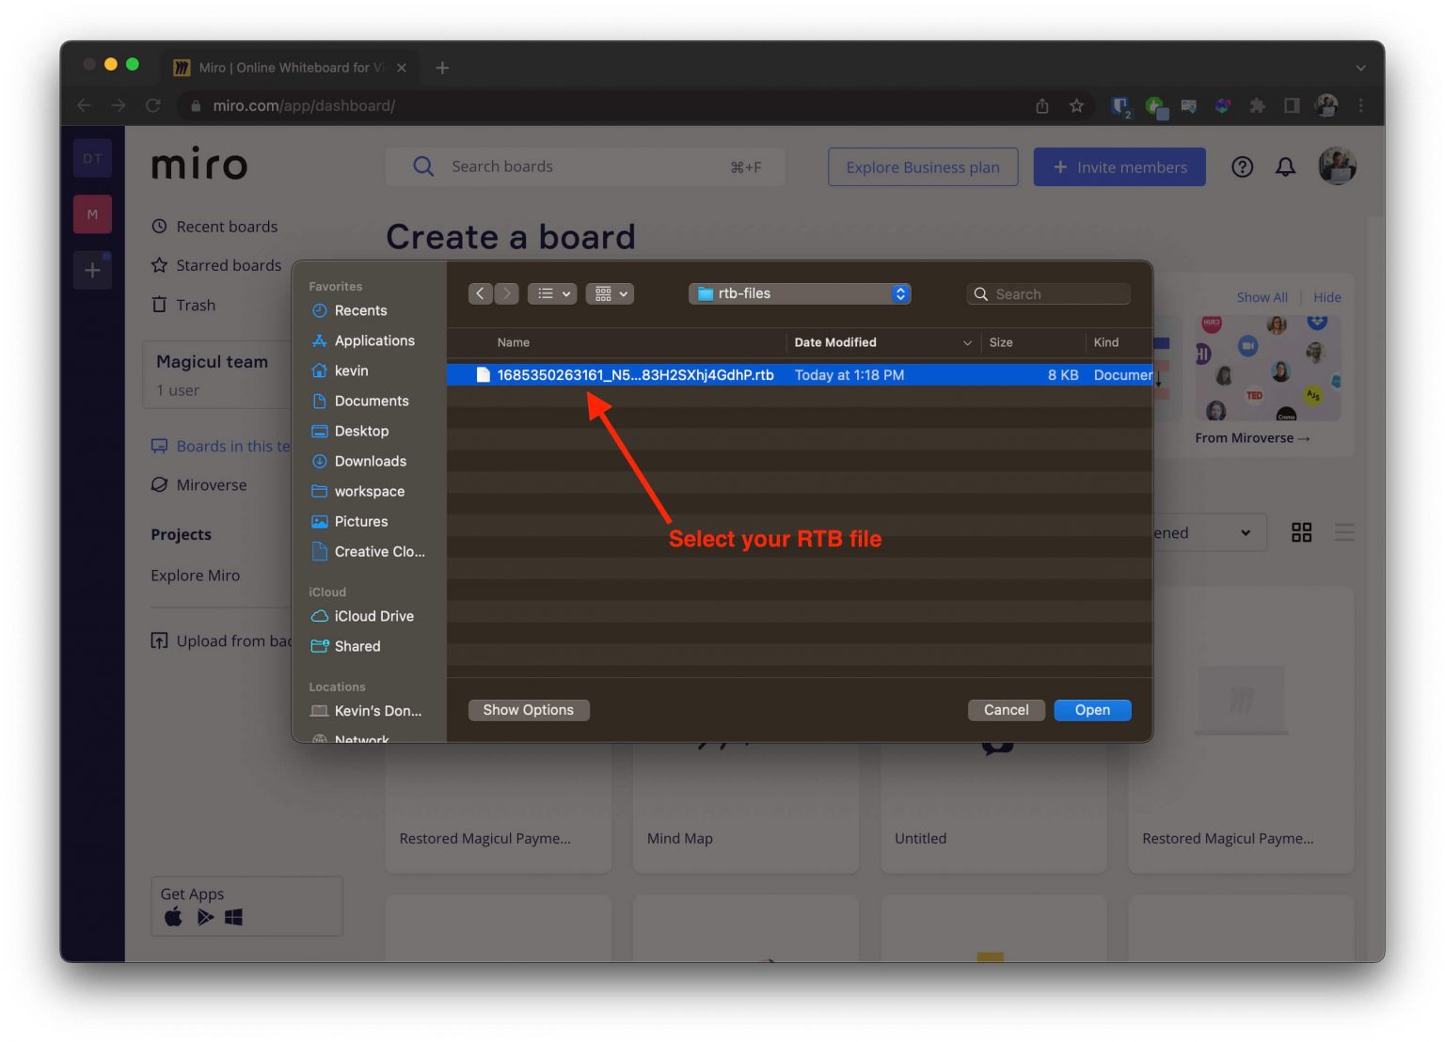Select Documents in the Favorites sidebar
This screenshot has width=1445, height=1042.
coord(371,401)
